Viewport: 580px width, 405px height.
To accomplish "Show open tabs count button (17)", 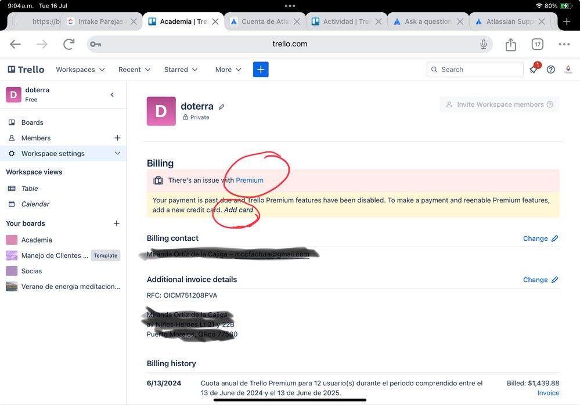I will point(538,44).
